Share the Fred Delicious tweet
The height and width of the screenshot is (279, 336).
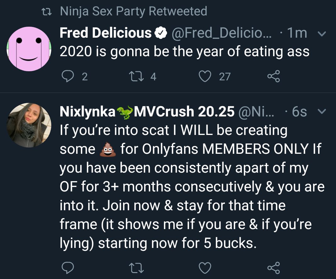point(273,77)
